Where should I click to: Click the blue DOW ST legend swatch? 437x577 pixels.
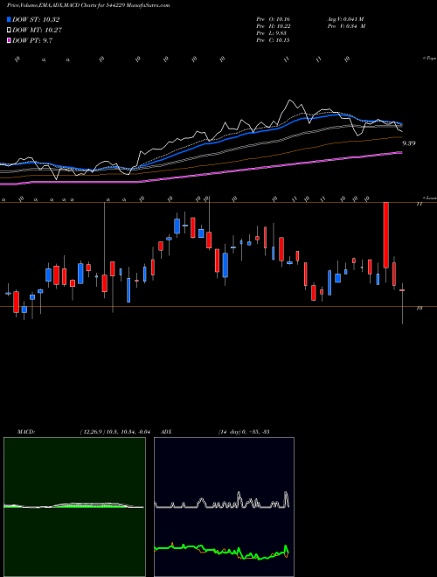9,19
